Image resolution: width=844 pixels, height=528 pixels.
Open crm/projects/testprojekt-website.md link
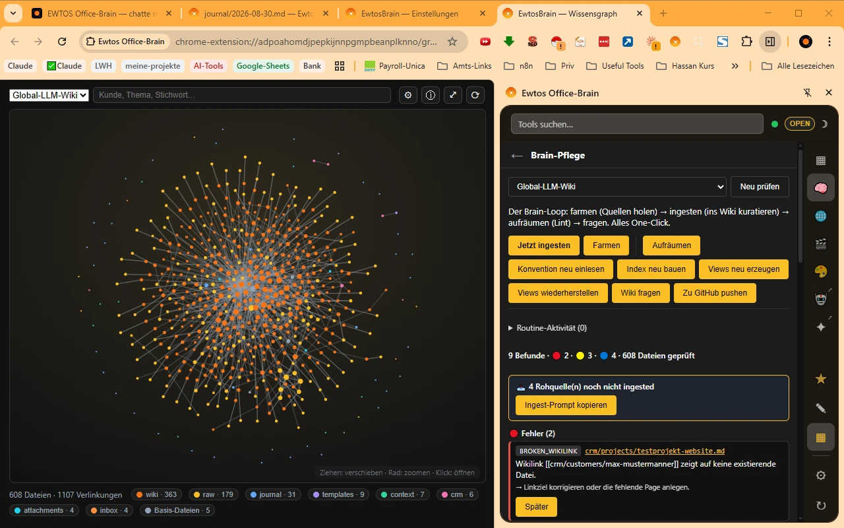(x=655, y=451)
